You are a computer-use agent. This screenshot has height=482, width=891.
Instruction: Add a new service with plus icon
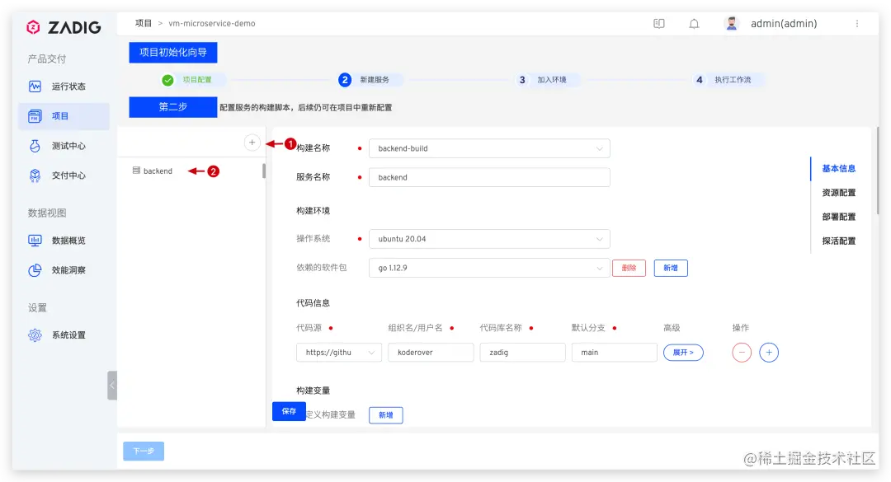point(252,143)
